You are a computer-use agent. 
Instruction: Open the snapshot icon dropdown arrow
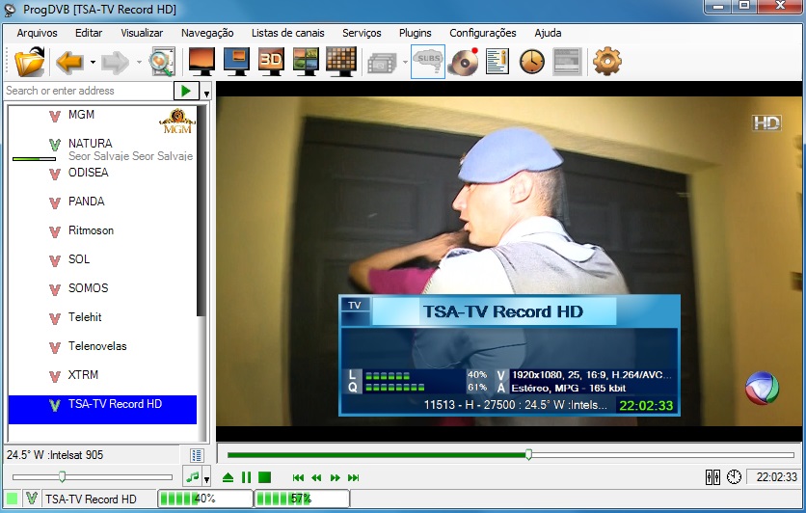[405, 63]
